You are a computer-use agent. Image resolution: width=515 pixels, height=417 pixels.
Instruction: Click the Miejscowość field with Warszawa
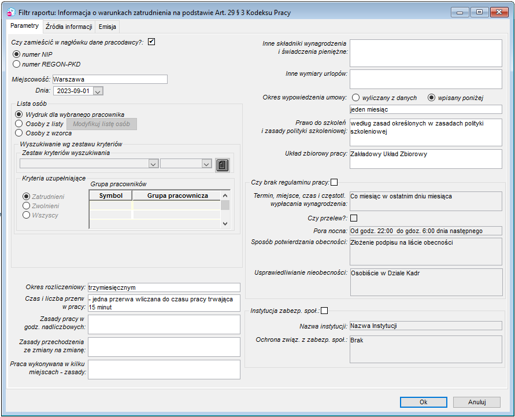tap(110, 79)
